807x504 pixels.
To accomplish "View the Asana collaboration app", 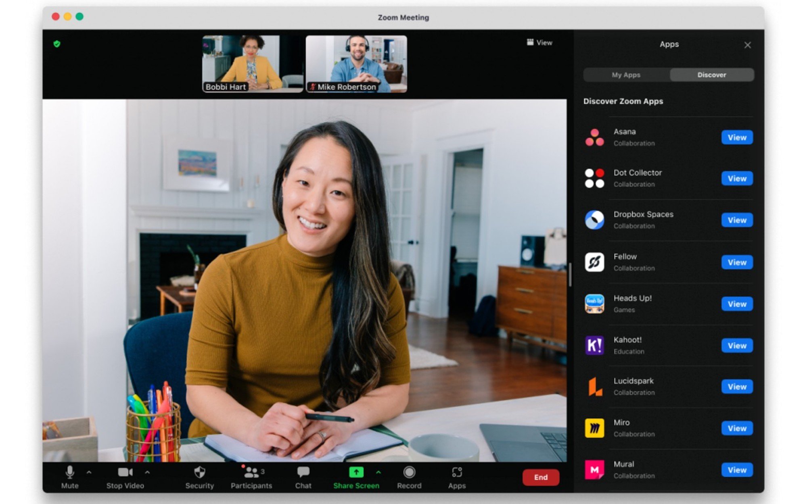I will (x=737, y=136).
